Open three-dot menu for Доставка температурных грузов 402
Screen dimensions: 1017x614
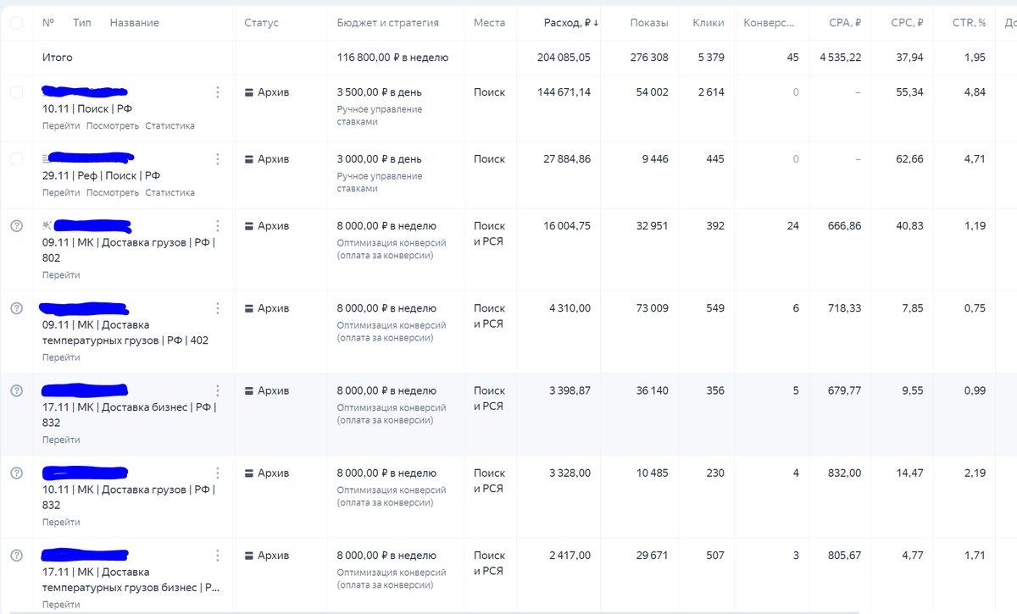[x=218, y=308]
